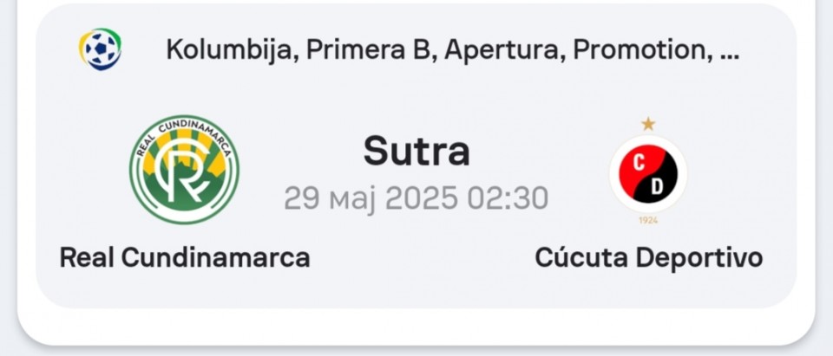Open Real Cundinamarca team name link

click(184, 258)
